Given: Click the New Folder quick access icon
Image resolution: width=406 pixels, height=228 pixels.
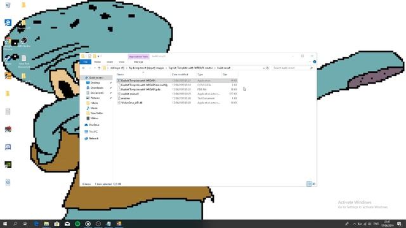Looking at the screenshot, I should 95,56.
